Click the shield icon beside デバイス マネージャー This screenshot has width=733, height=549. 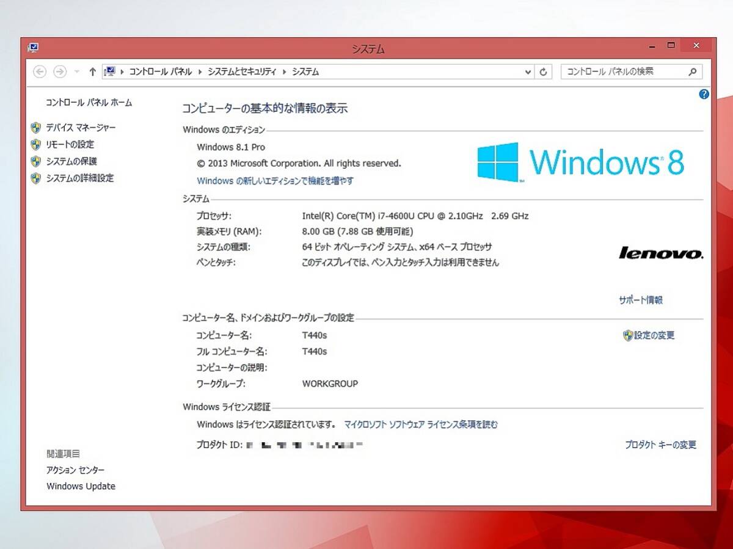click(x=35, y=128)
